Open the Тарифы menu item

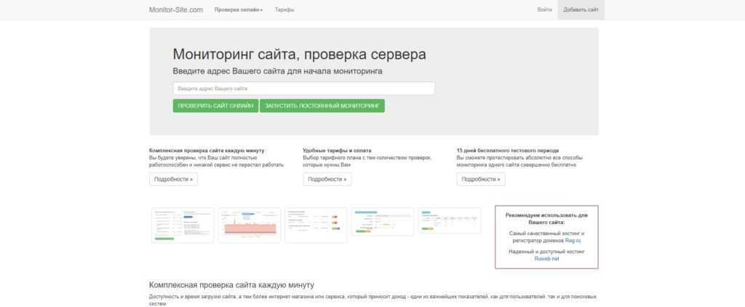pos(284,10)
